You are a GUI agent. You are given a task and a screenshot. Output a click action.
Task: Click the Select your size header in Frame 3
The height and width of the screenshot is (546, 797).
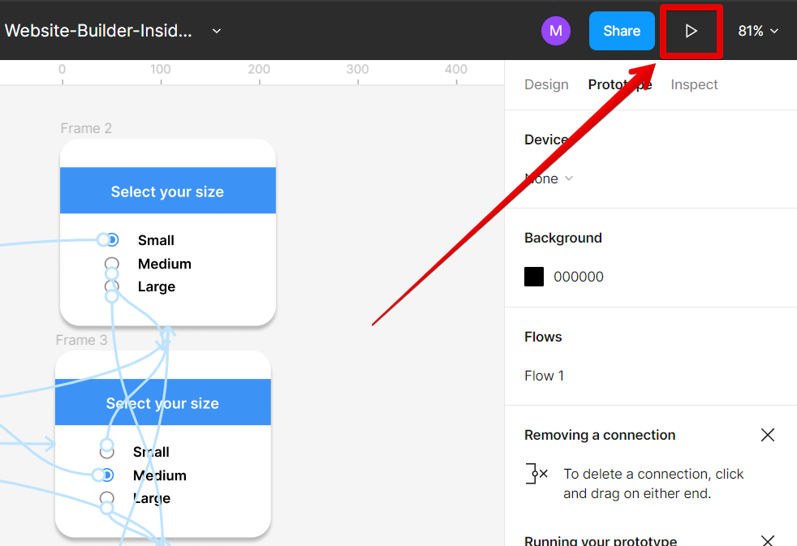point(162,403)
